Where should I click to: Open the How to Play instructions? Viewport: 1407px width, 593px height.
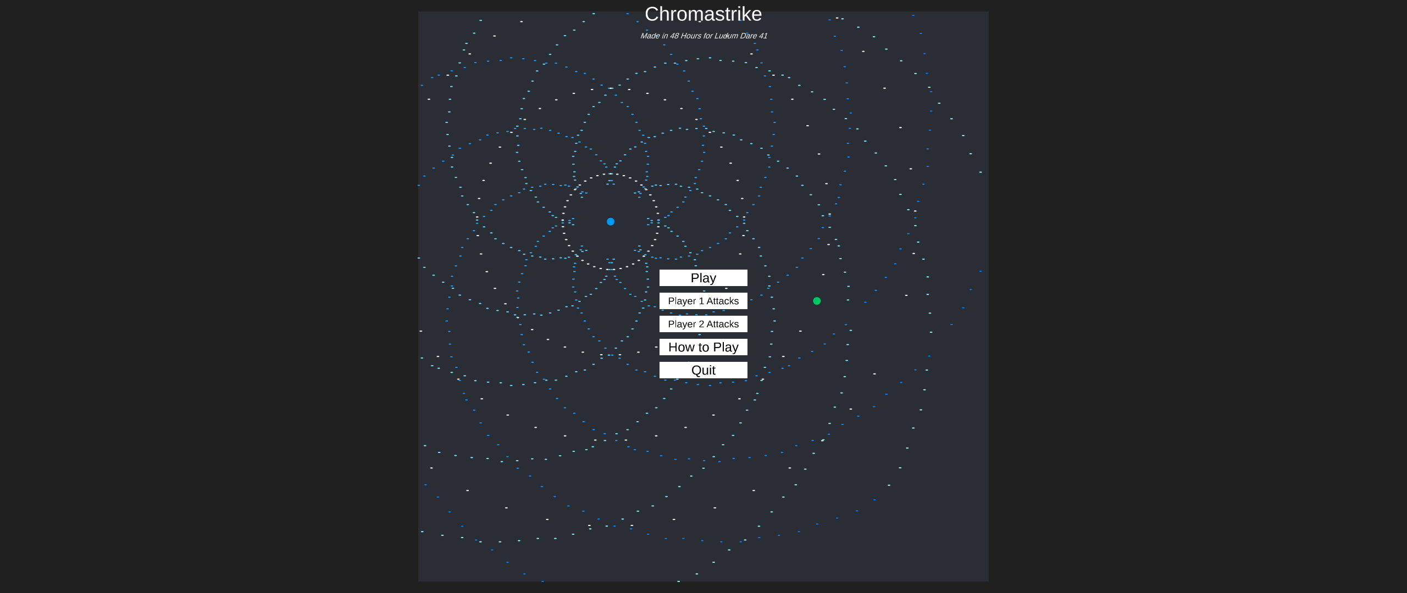click(x=703, y=347)
